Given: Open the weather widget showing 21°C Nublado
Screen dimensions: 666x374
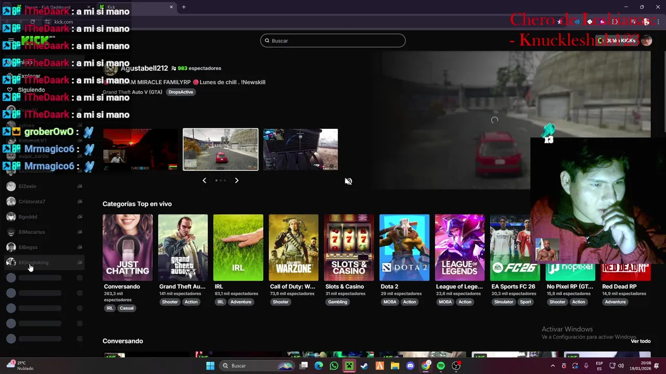Looking at the screenshot, I should pos(20,366).
